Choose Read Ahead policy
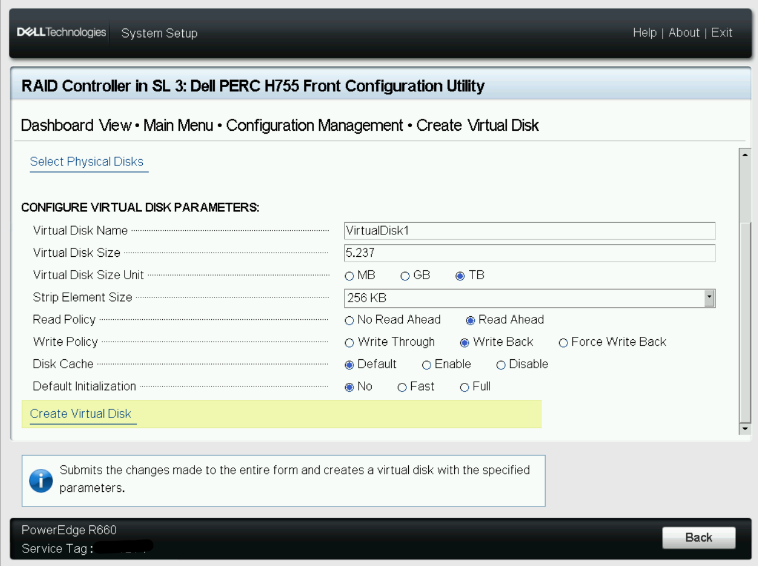Screen dimensions: 758x566 [x=470, y=320]
